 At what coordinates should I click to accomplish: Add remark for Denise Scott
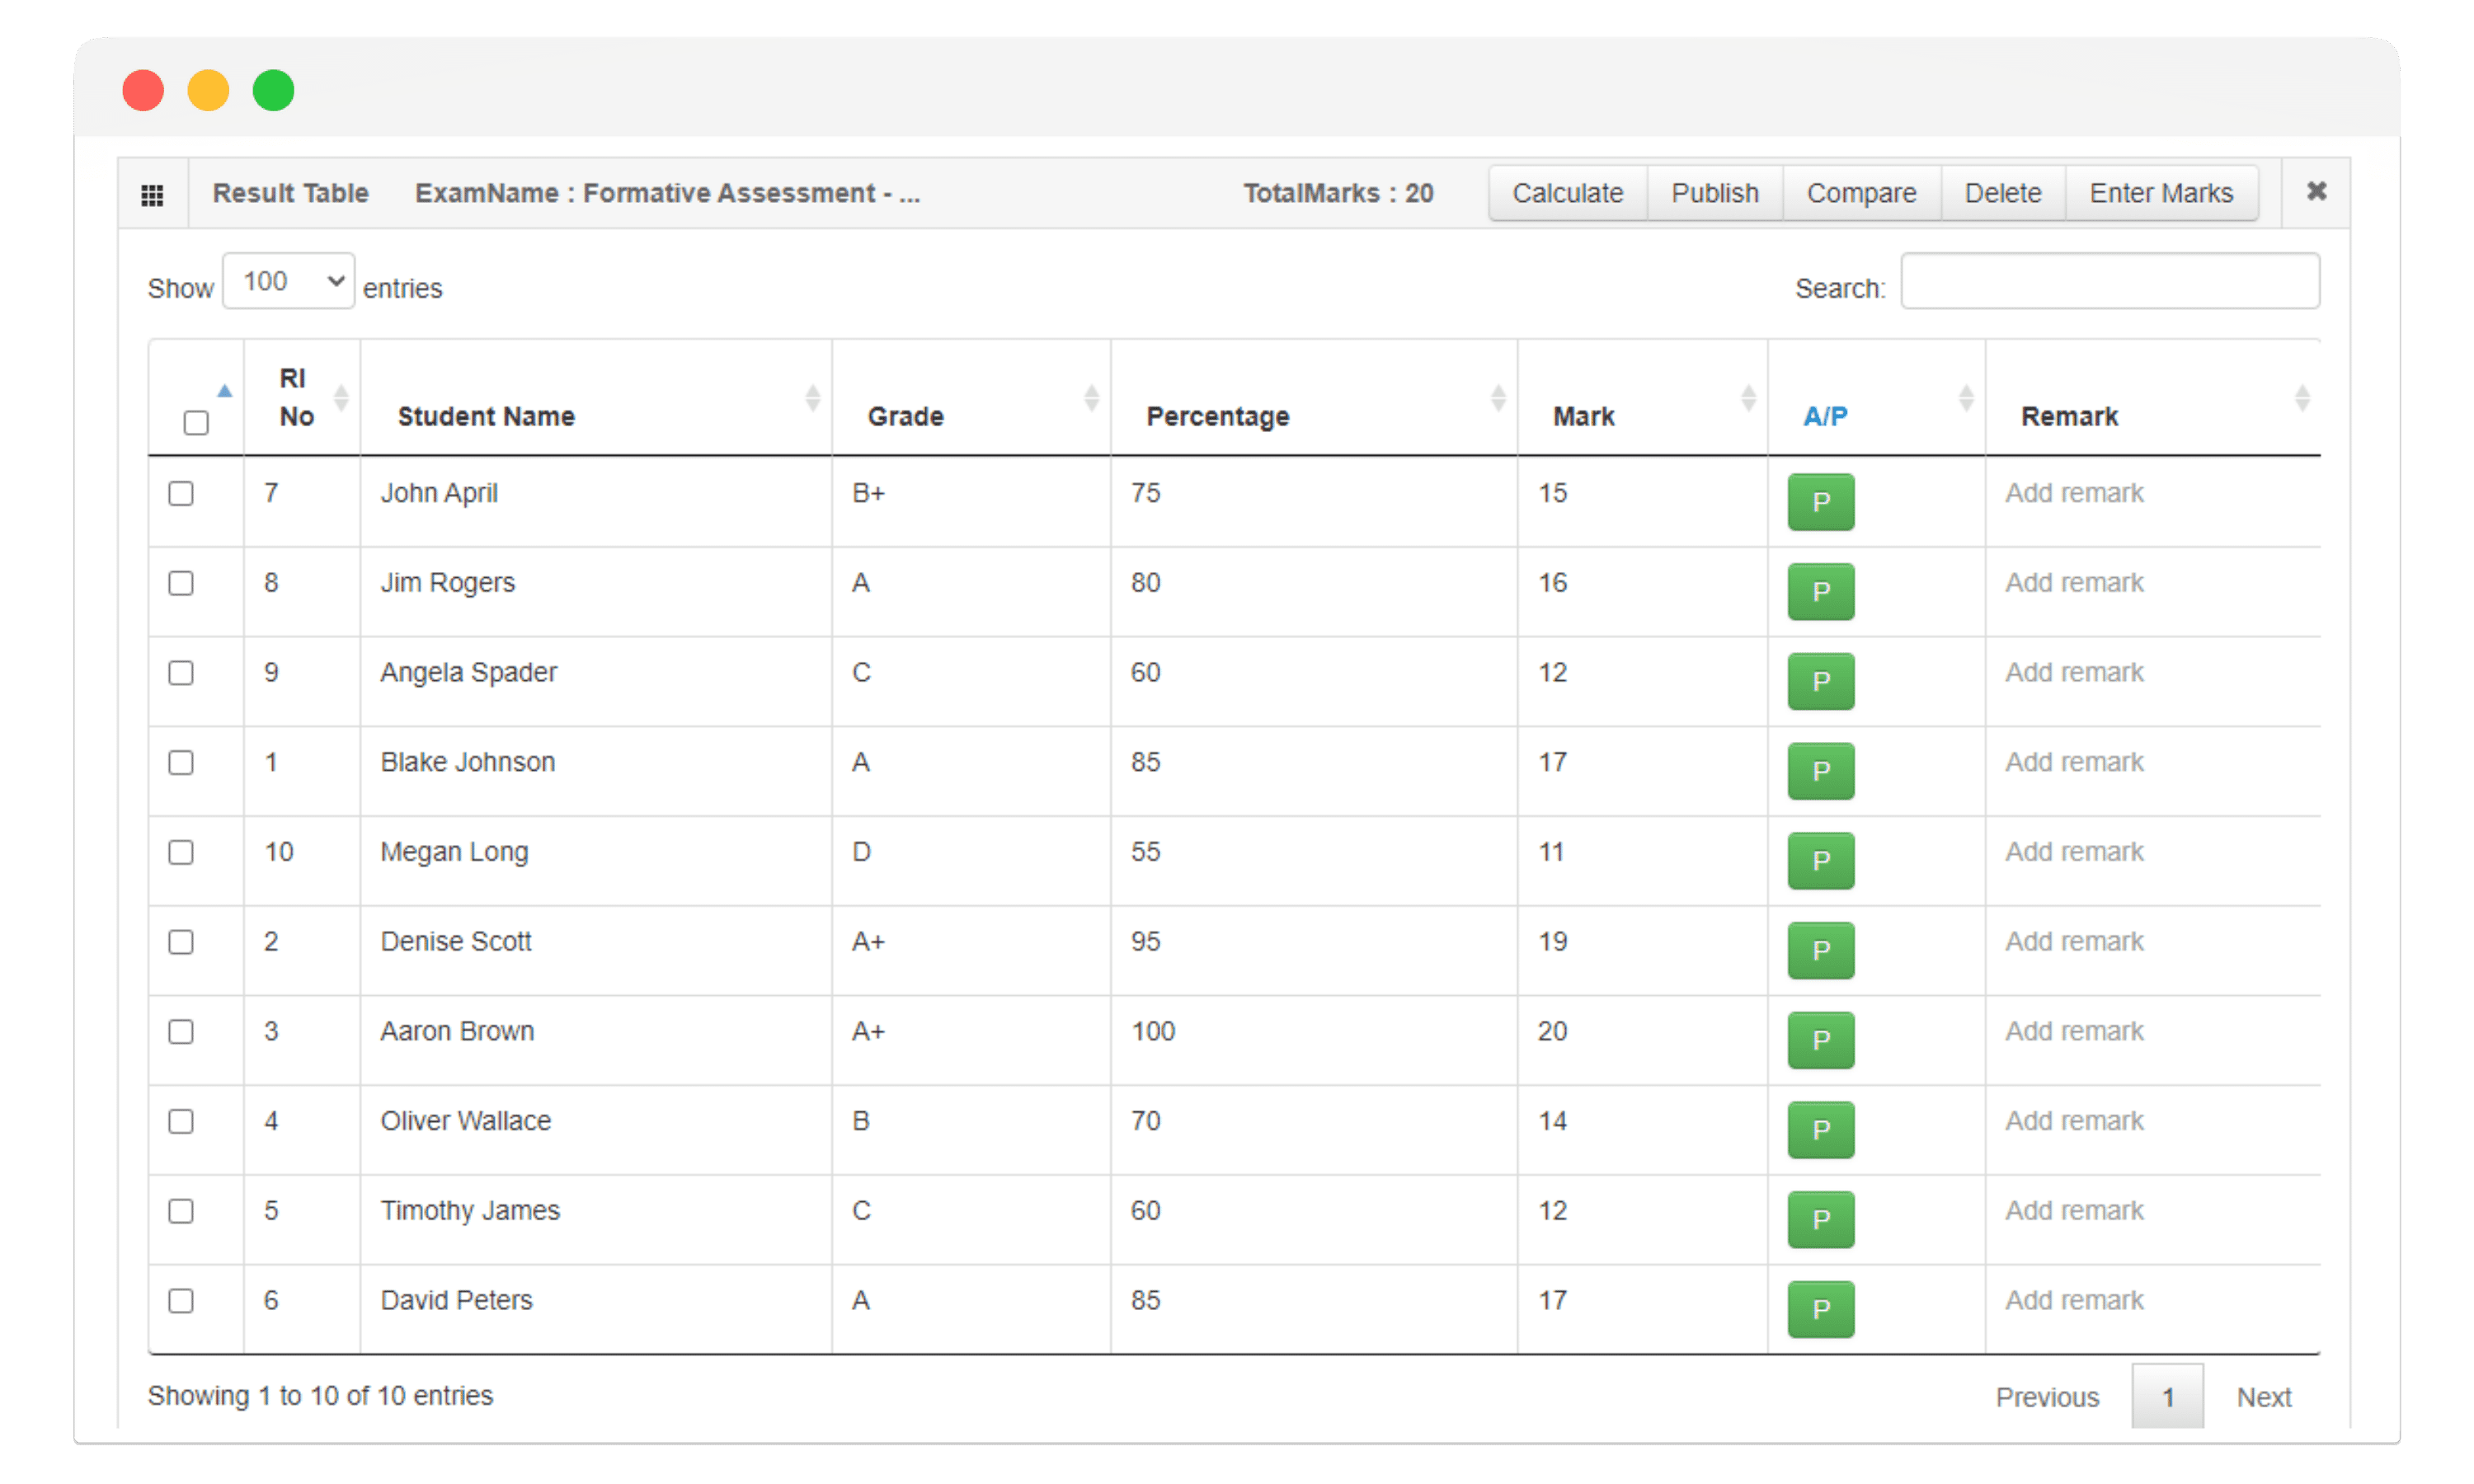(2074, 942)
